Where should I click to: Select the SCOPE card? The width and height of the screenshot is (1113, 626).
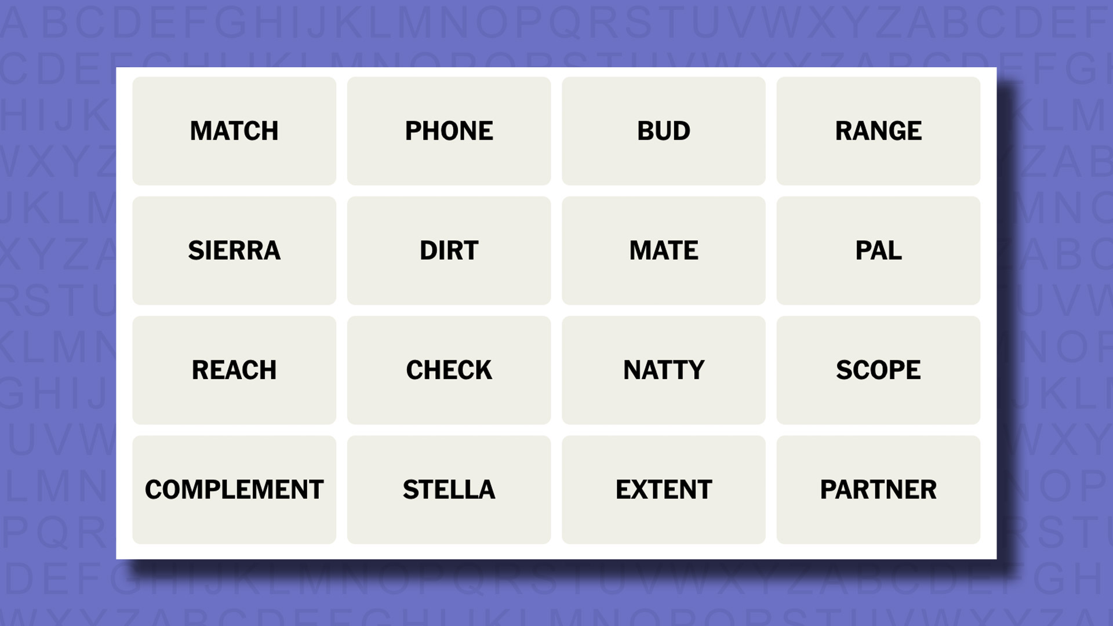(x=878, y=370)
